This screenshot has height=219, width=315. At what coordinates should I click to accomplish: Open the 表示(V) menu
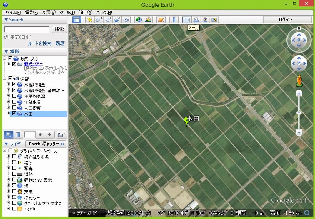click(x=49, y=12)
